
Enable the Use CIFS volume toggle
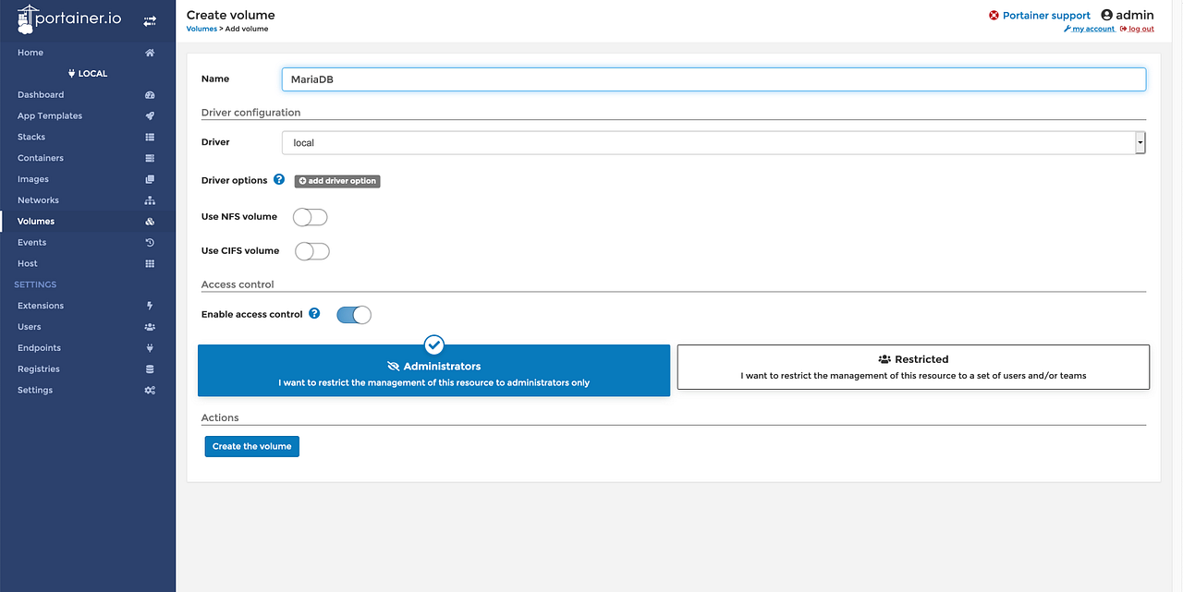(x=311, y=250)
